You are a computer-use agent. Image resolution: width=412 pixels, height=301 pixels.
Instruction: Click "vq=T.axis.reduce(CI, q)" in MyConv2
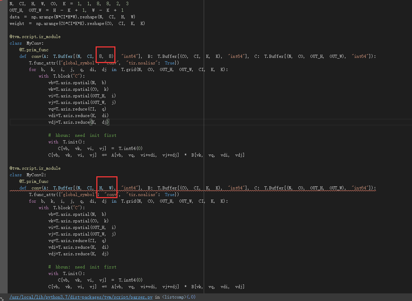(x=77, y=240)
